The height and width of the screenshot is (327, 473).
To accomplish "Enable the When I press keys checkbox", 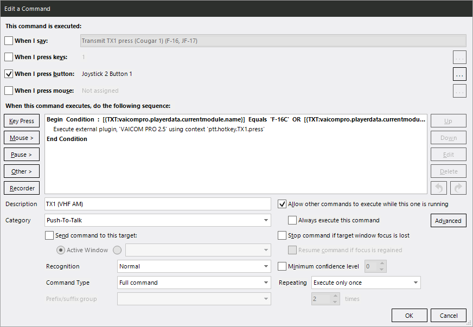I will pos(9,57).
